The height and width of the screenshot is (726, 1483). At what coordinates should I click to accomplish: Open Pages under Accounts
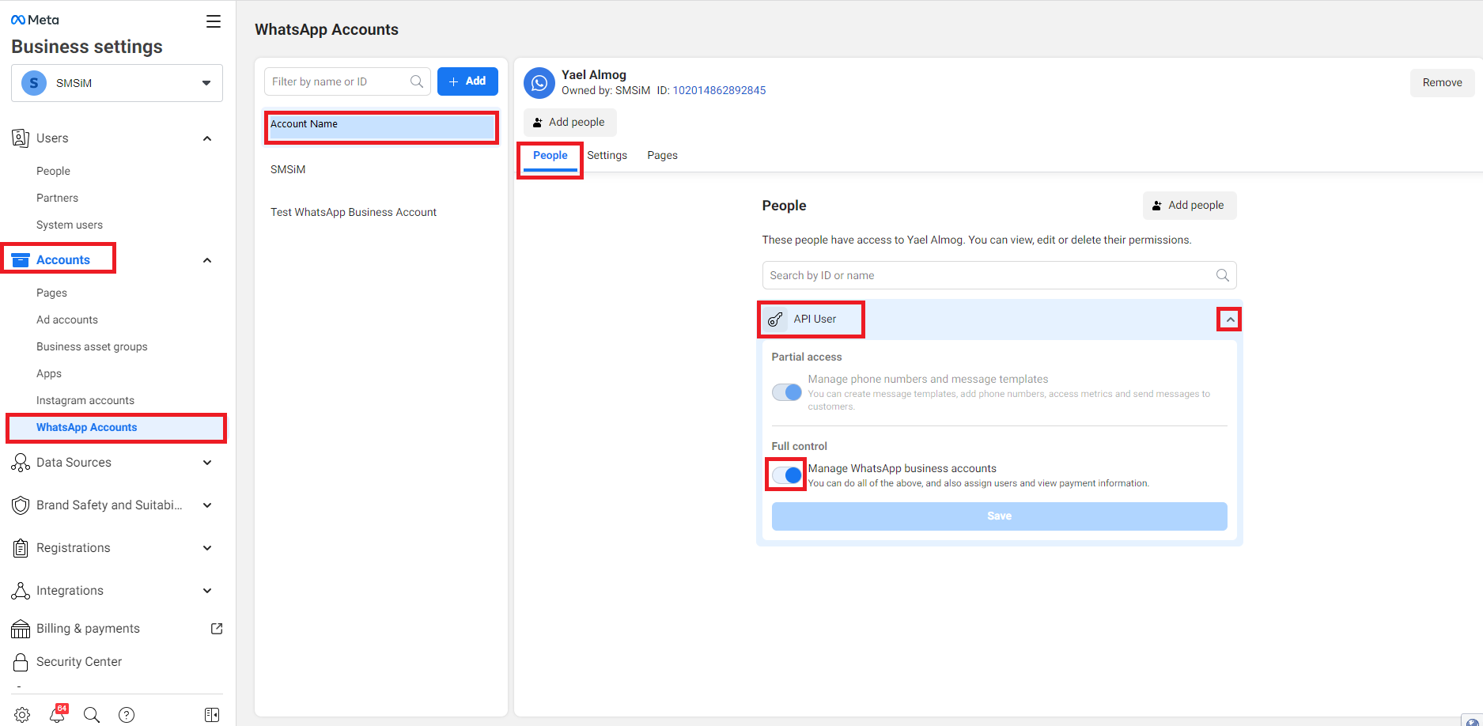point(51,293)
